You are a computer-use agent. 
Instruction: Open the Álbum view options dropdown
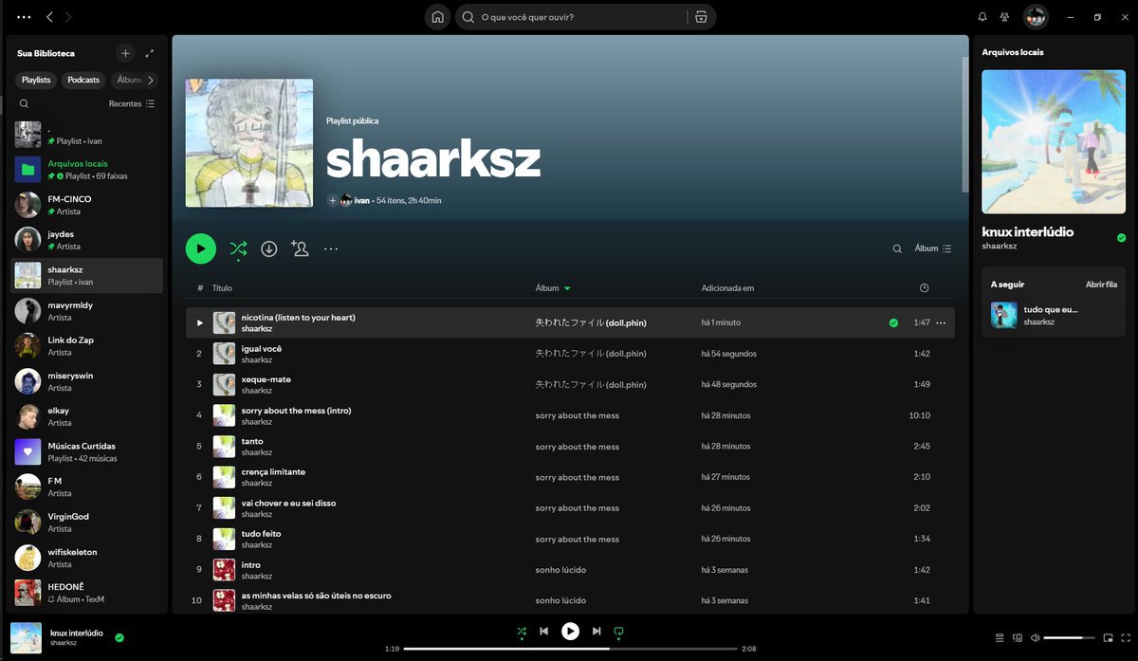tap(933, 248)
